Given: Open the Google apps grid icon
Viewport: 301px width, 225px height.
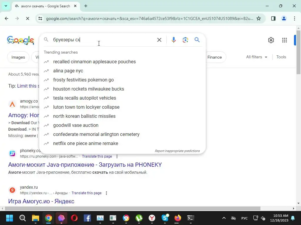Looking at the screenshot, I should tap(284, 40).
